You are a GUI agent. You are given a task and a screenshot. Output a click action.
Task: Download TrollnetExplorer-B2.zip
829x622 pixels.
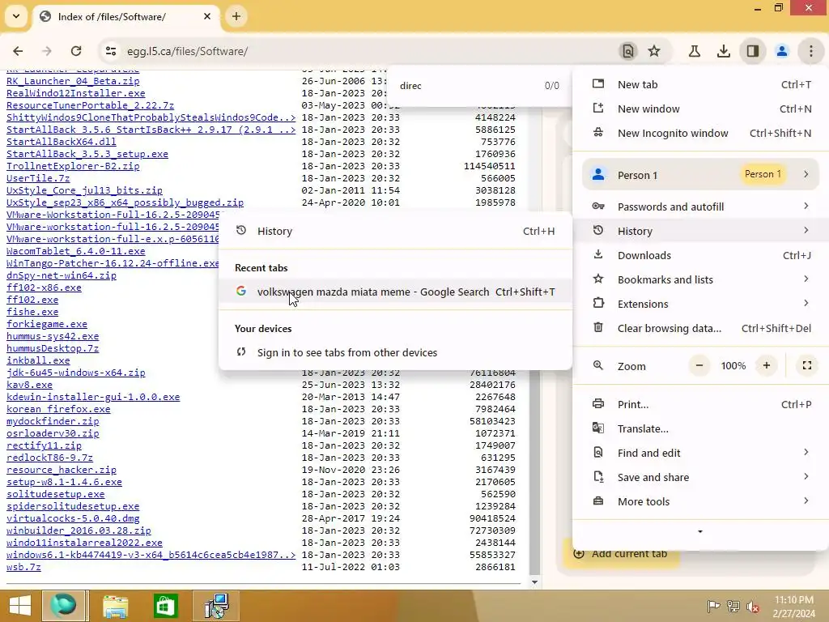(73, 166)
